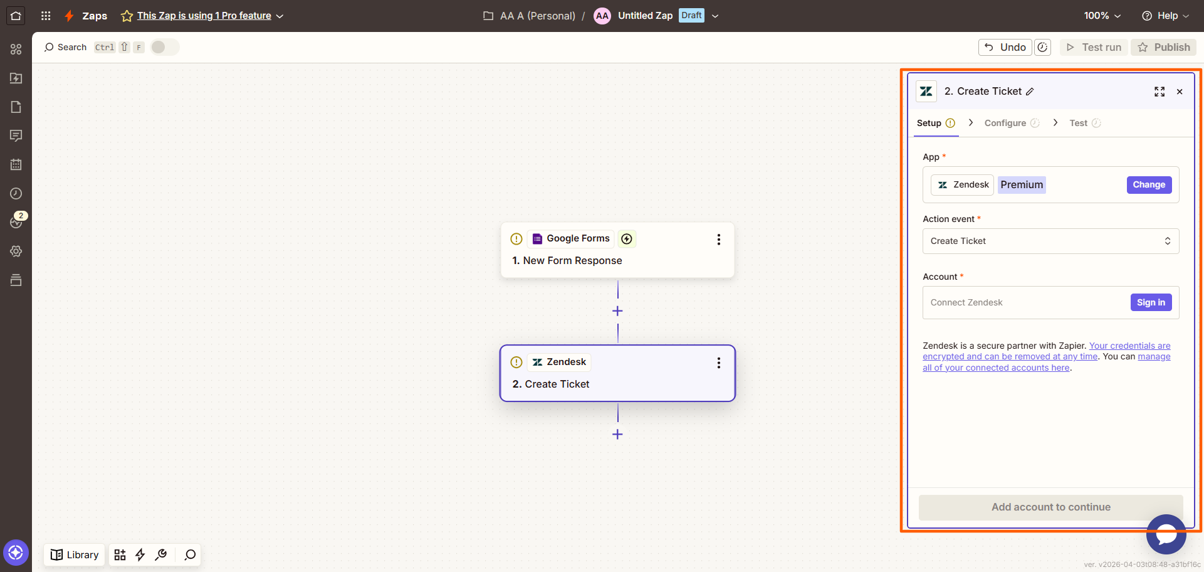Click the Publish button

click(1164, 47)
